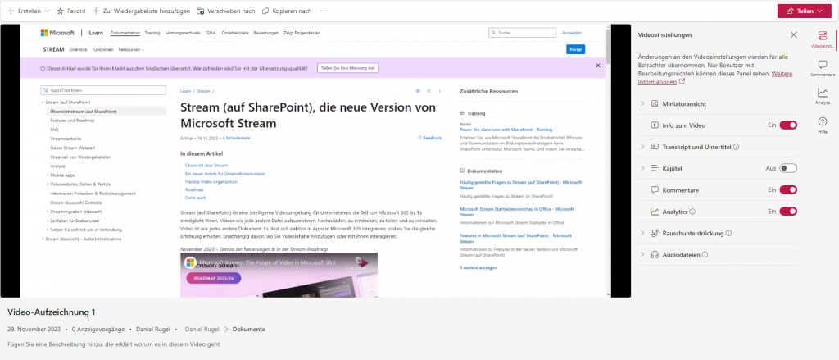Click the Daniel Rugel breadcrumb folder
Image resolution: width=839 pixels, height=360 pixels.
(202, 329)
